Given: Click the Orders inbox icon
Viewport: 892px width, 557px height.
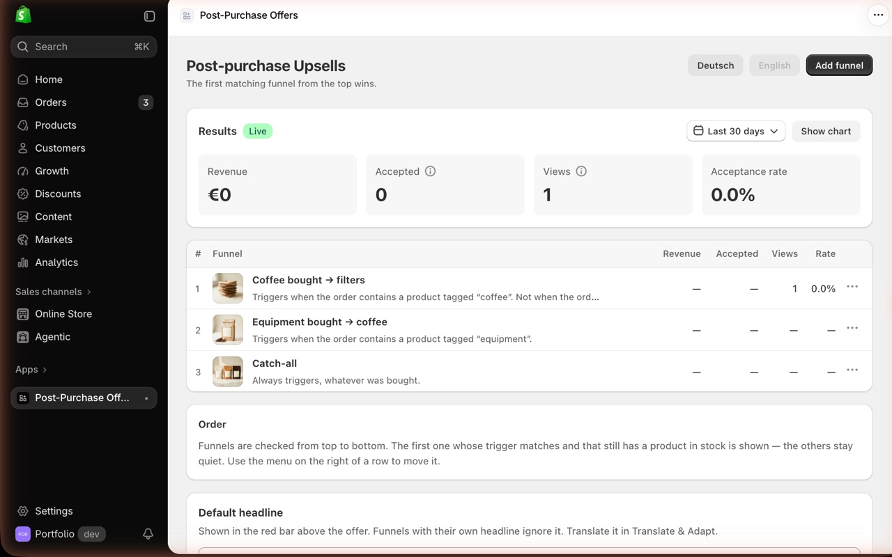Looking at the screenshot, I should coord(23,102).
